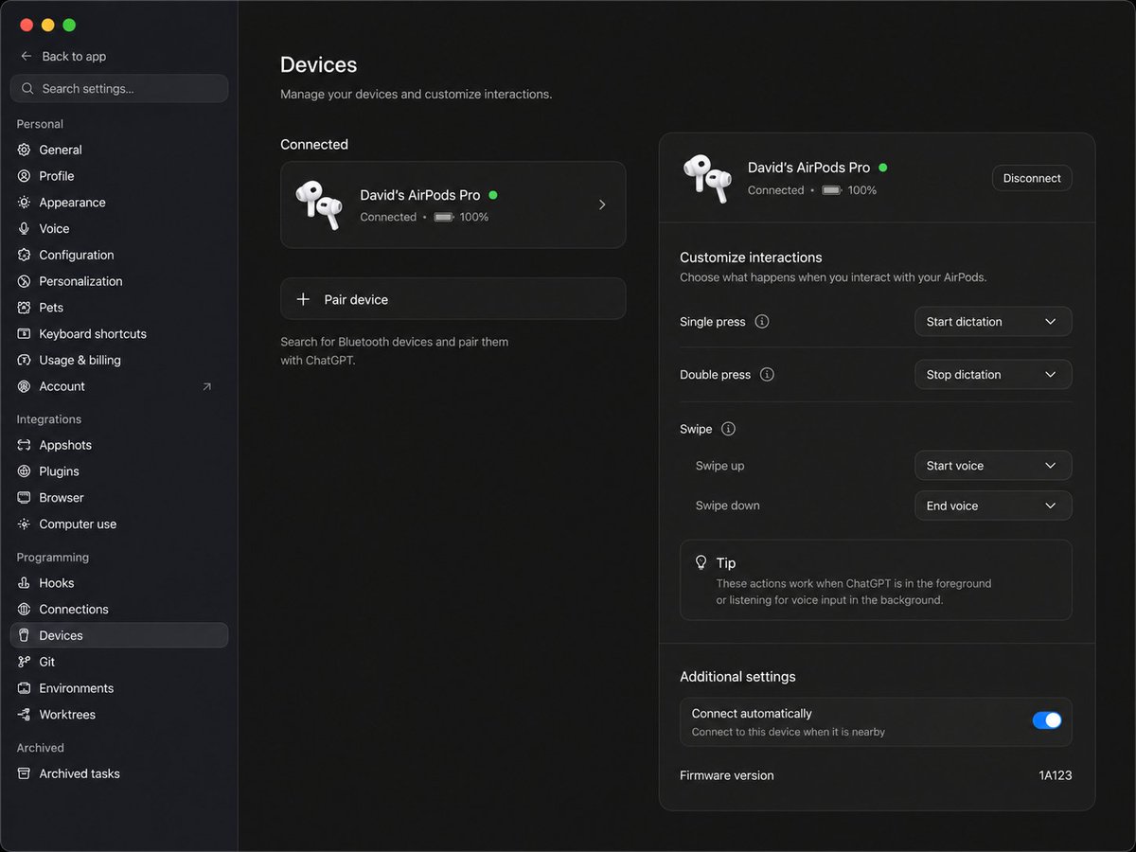Click the Configuration icon in sidebar
Screen dimensions: 1136x852
25,255
